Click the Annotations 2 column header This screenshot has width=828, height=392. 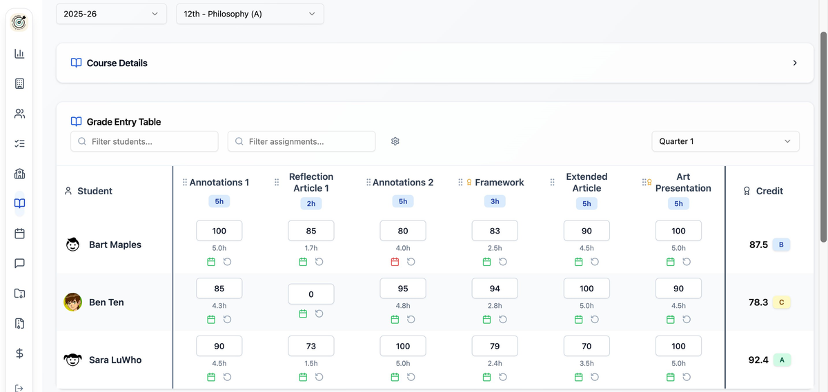pos(403,183)
